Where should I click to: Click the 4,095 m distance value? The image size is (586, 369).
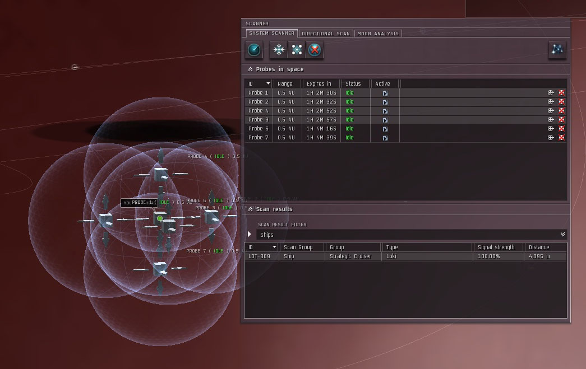pos(539,256)
